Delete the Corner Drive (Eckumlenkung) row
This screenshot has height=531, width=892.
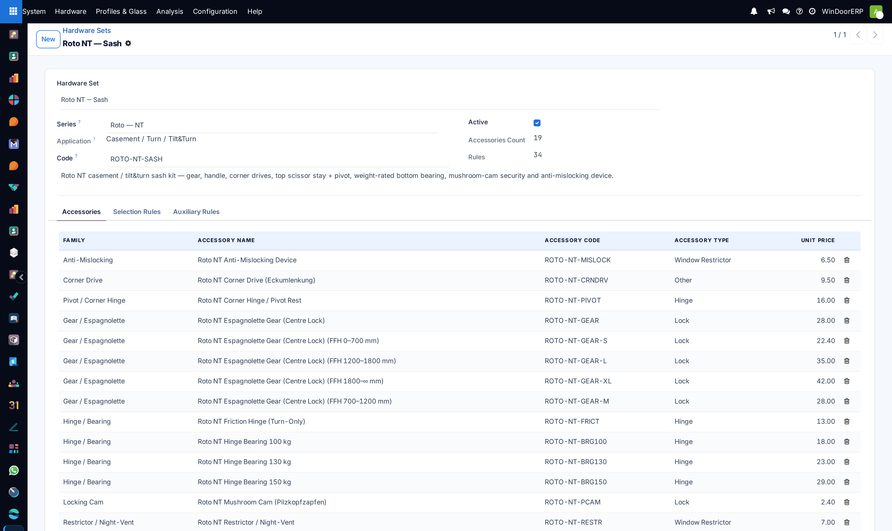coord(847,280)
